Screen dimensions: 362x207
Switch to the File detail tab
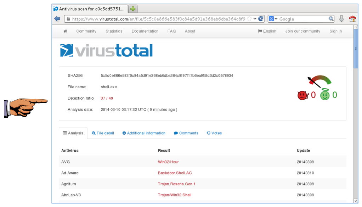point(103,133)
